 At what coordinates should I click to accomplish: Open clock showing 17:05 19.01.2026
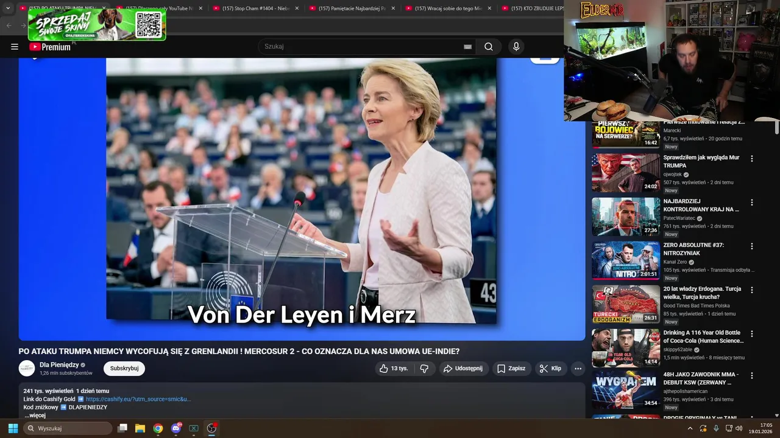760,428
